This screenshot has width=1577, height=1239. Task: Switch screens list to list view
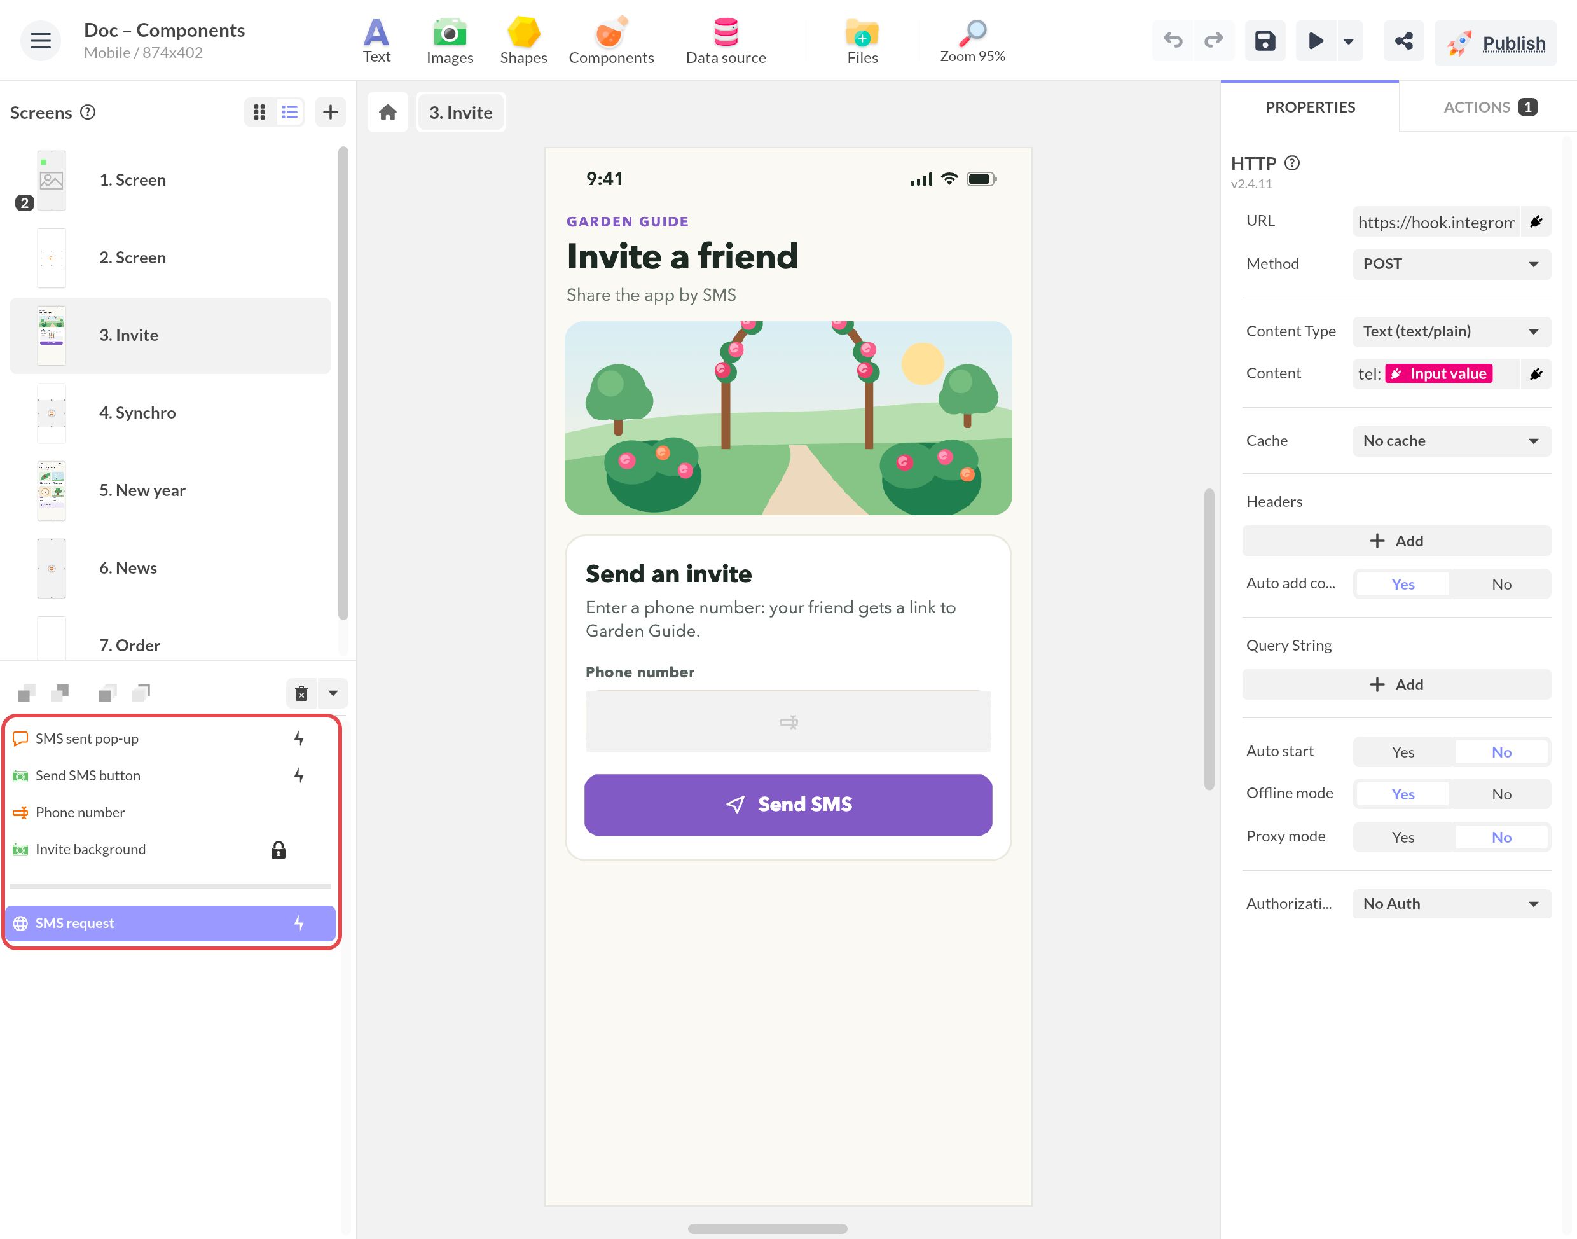click(x=290, y=113)
